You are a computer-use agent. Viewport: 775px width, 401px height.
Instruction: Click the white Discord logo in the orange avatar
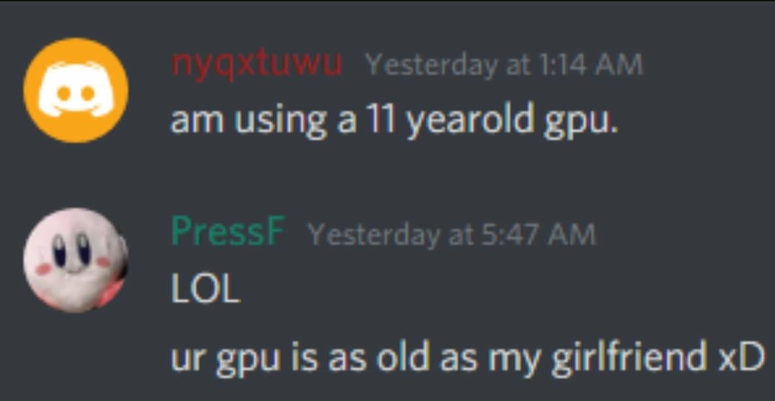[x=76, y=89]
